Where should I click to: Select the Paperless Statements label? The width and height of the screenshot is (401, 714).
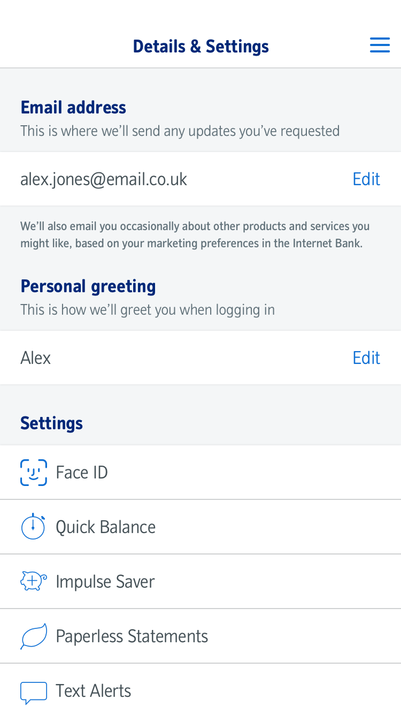132,636
